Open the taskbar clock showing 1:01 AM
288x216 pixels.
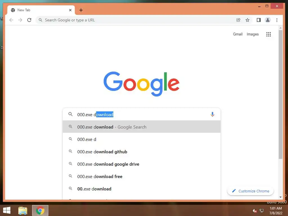(276, 210)
